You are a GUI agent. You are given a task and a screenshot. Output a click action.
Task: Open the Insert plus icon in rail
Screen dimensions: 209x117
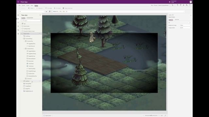pos(18,22)
